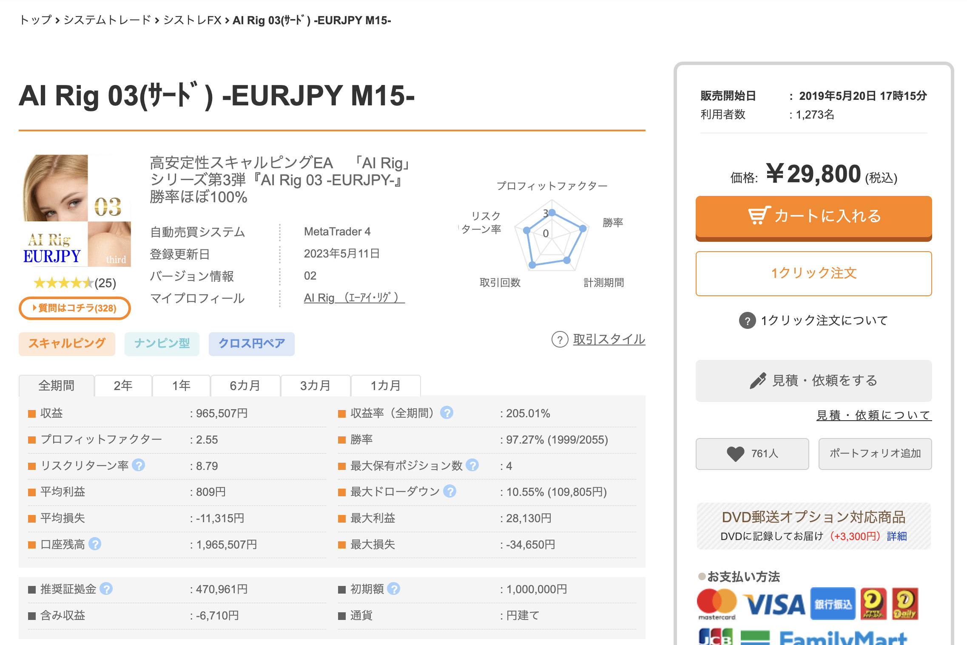Click the five-star rating icons
The width and height of the screenshot is (967, 645).
(x=63, y=283)
